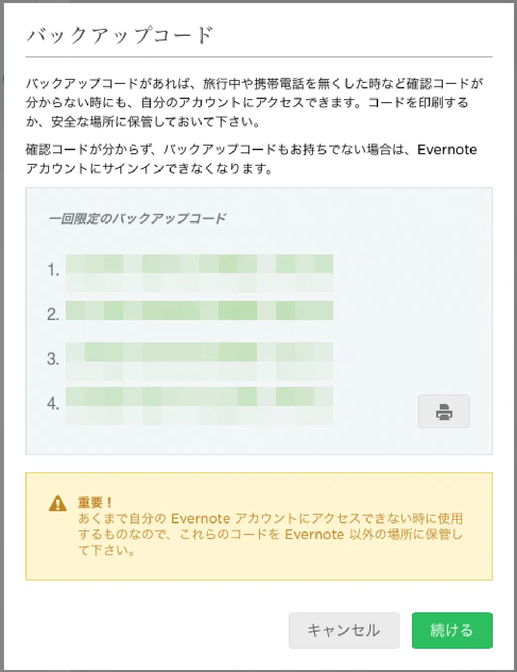The width and height of the screenshot is (517, 672).
Task: Click the list number "4." label
Action: tap(54, 404)
